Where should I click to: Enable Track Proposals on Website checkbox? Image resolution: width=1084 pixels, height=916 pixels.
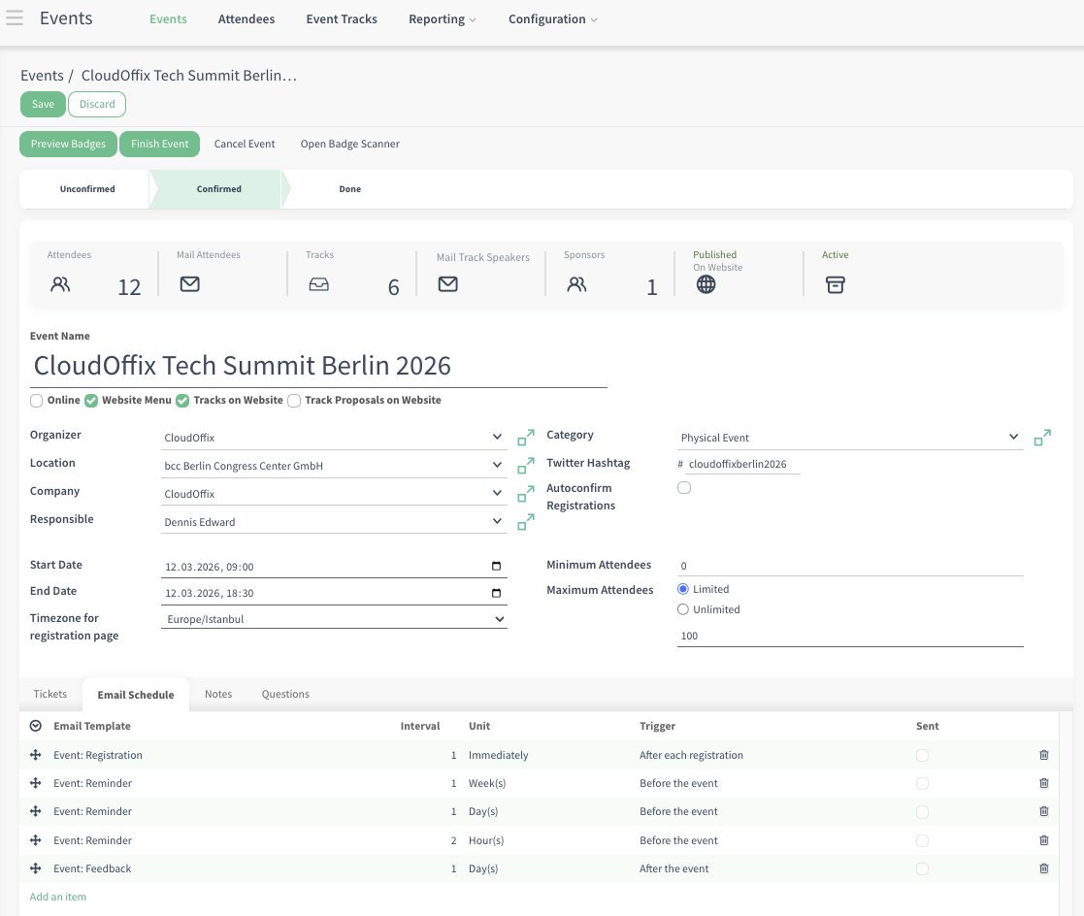[x=294, y=401]
